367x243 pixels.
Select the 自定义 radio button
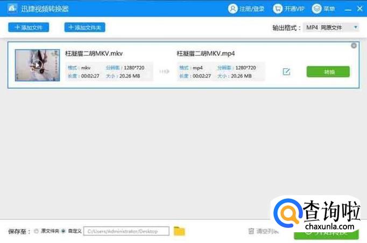63,231
